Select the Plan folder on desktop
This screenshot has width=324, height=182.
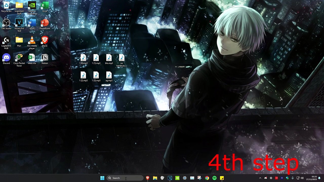tap(19, 42)
